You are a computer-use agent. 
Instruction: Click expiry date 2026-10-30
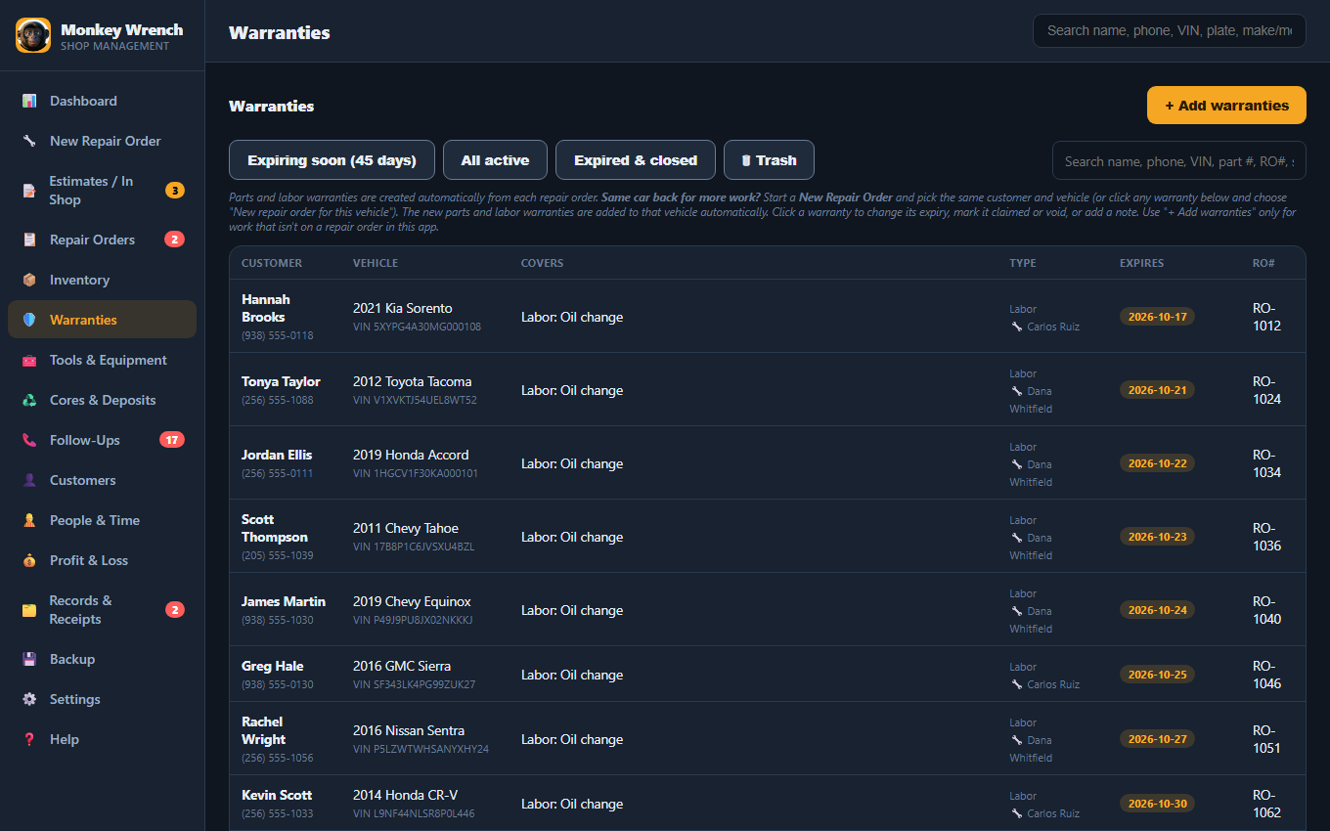[1157, 804]
